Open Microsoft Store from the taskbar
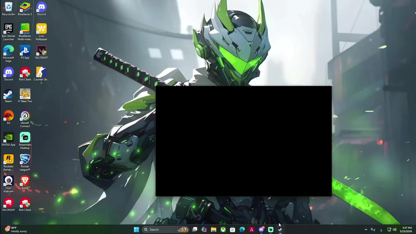 tap(232, 229)
